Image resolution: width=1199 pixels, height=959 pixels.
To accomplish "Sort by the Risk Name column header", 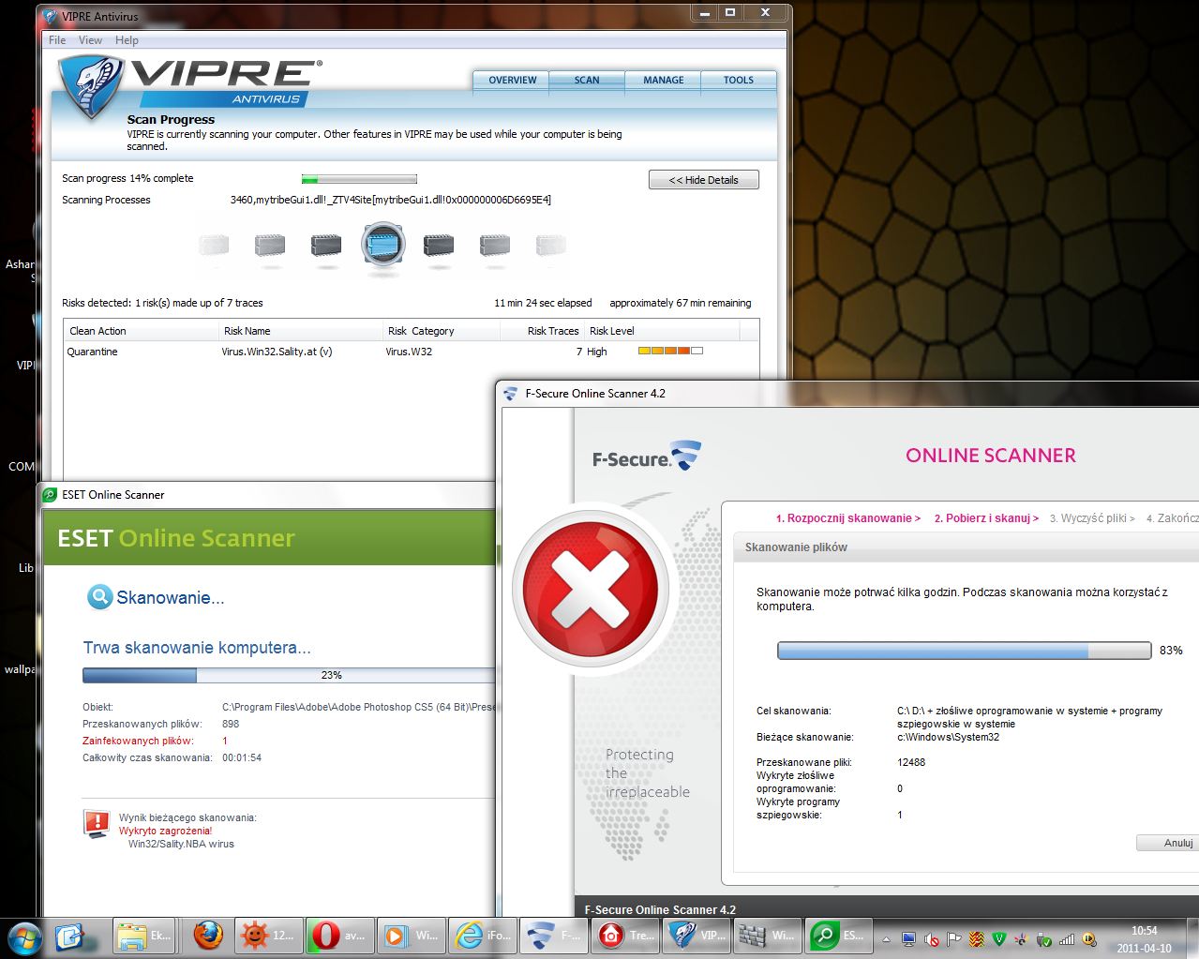I will (x=300, y=331).
